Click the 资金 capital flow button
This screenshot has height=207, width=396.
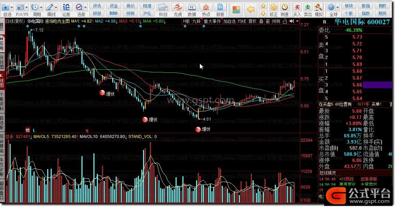click(x=113, y=6)
